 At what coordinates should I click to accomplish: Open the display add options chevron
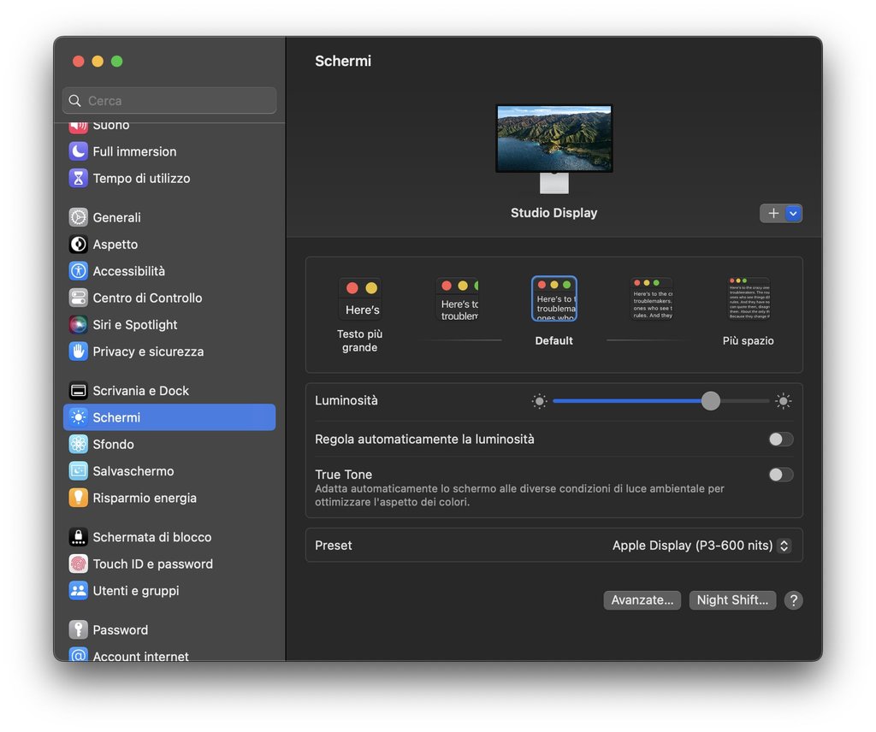(793, 213)
